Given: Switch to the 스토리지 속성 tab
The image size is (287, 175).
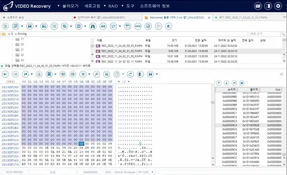Looking at the screenshot, I should pyautogui.click(x=16, y=17).
